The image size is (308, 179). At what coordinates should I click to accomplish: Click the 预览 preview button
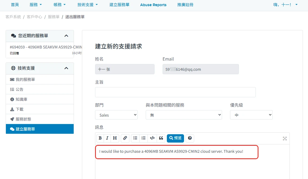click(x=175, y=138)
